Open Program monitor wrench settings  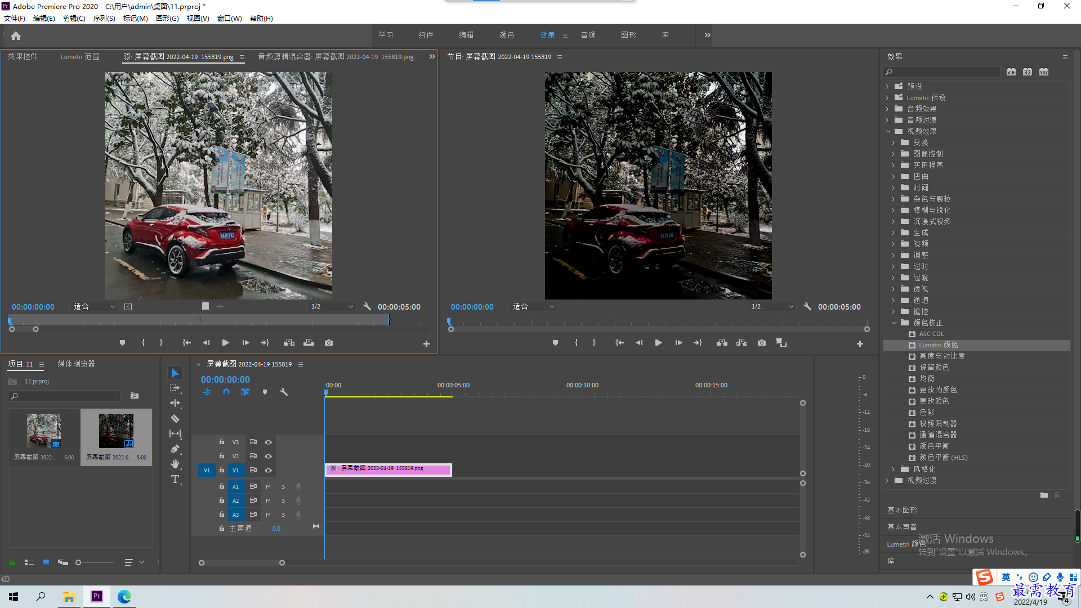coord(807,307)
